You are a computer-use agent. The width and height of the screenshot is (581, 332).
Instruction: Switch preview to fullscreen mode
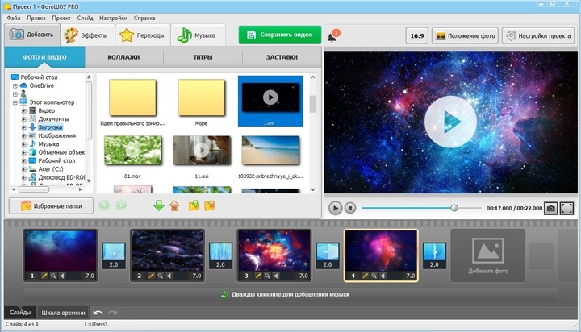567,208
